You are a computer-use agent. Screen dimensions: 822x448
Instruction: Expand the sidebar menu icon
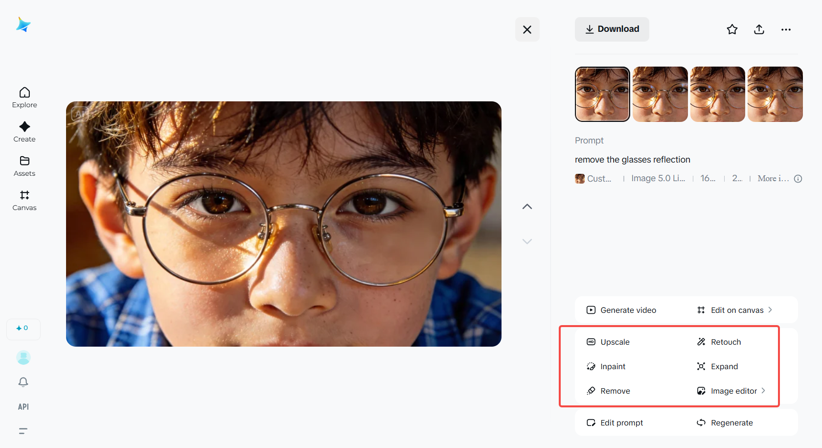[x=23, y=431]
